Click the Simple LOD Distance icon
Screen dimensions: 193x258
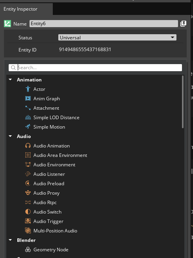[x=28, y=117]
